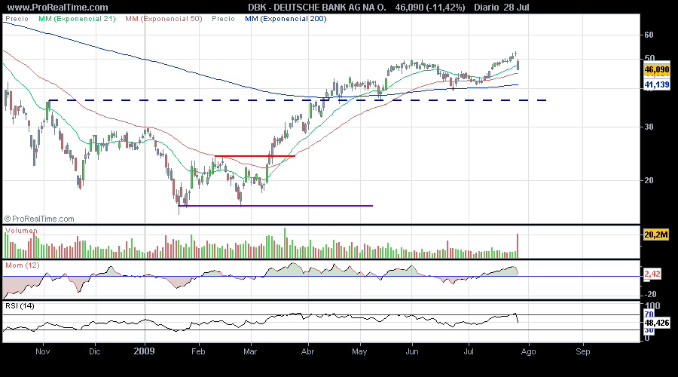The height and width of the screenshot is (377, 678).
Task: Select the MM (Exponencial 21) legend label
Action: pos(77,19)
